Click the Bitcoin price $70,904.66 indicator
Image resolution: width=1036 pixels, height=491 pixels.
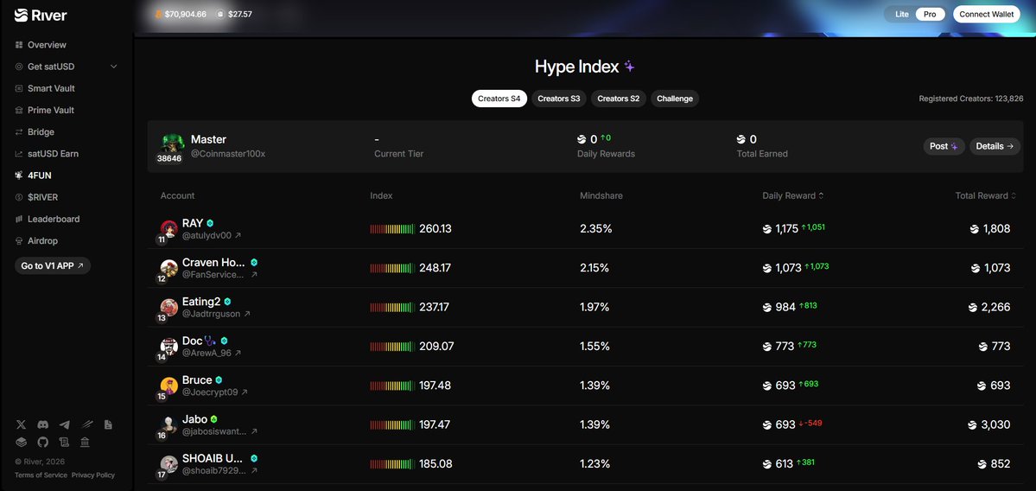point(181,14)
